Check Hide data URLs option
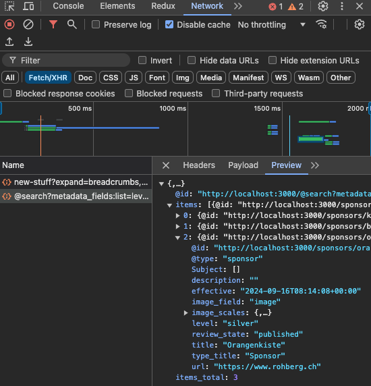The image size is (371, 386). pyautogui.click(x=192, y=60)
